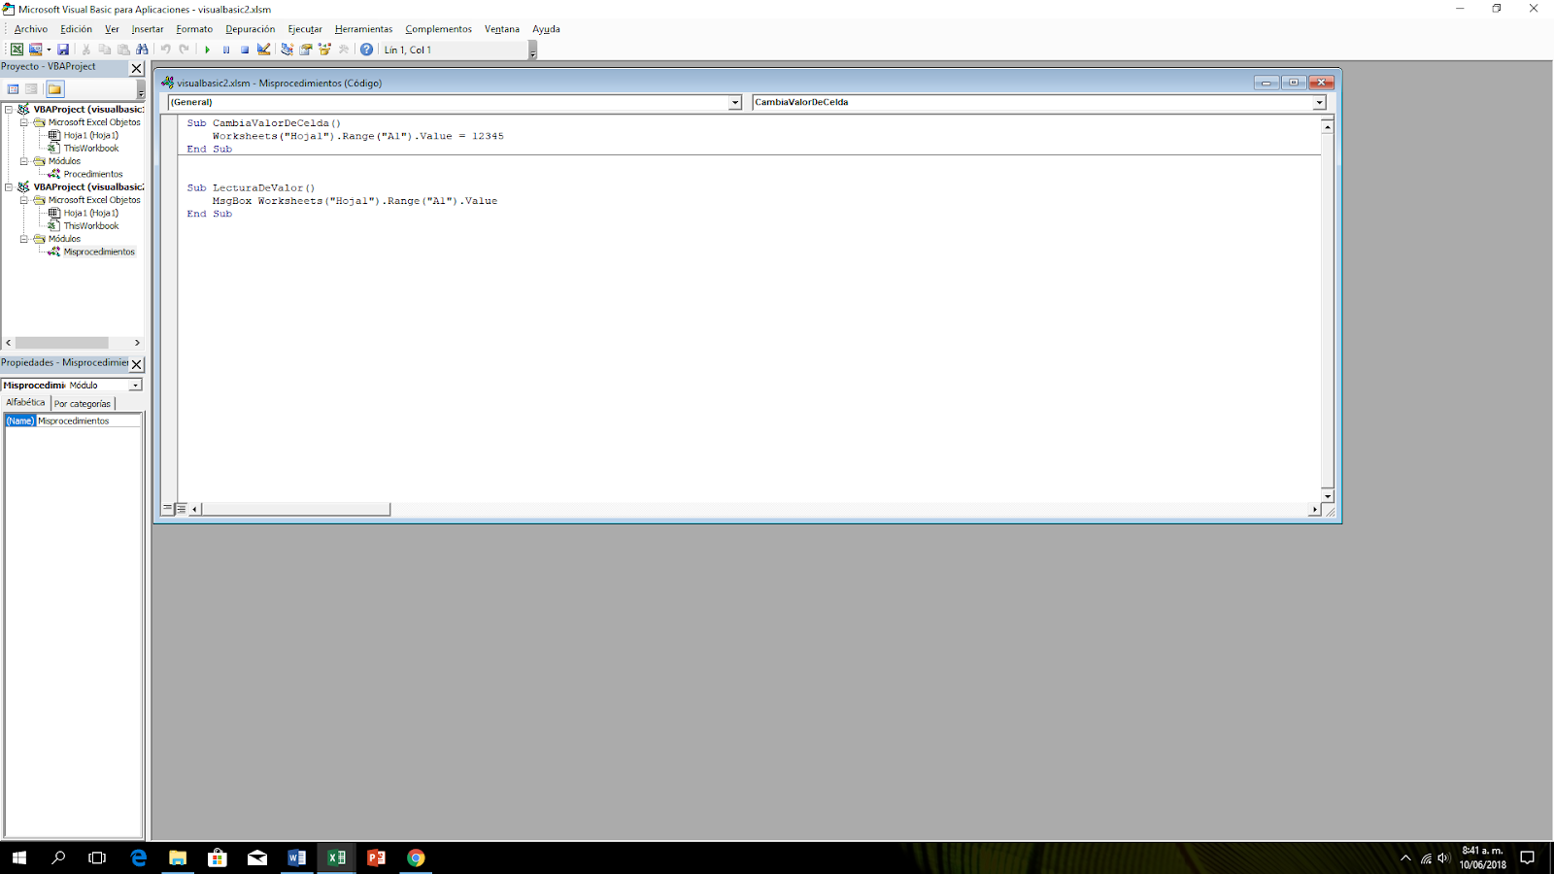Open the Object Browser from the toolbar
1554x874 pixels.
pos(324,50)
